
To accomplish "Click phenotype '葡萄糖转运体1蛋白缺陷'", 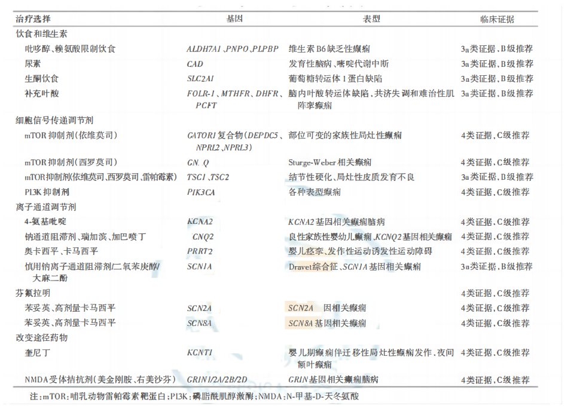I will pyautogui.click(x=335, y=79).
